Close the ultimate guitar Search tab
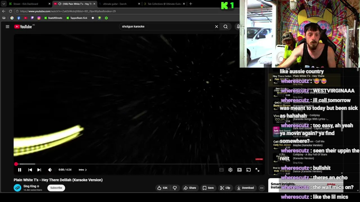 [x=139, y=4]
